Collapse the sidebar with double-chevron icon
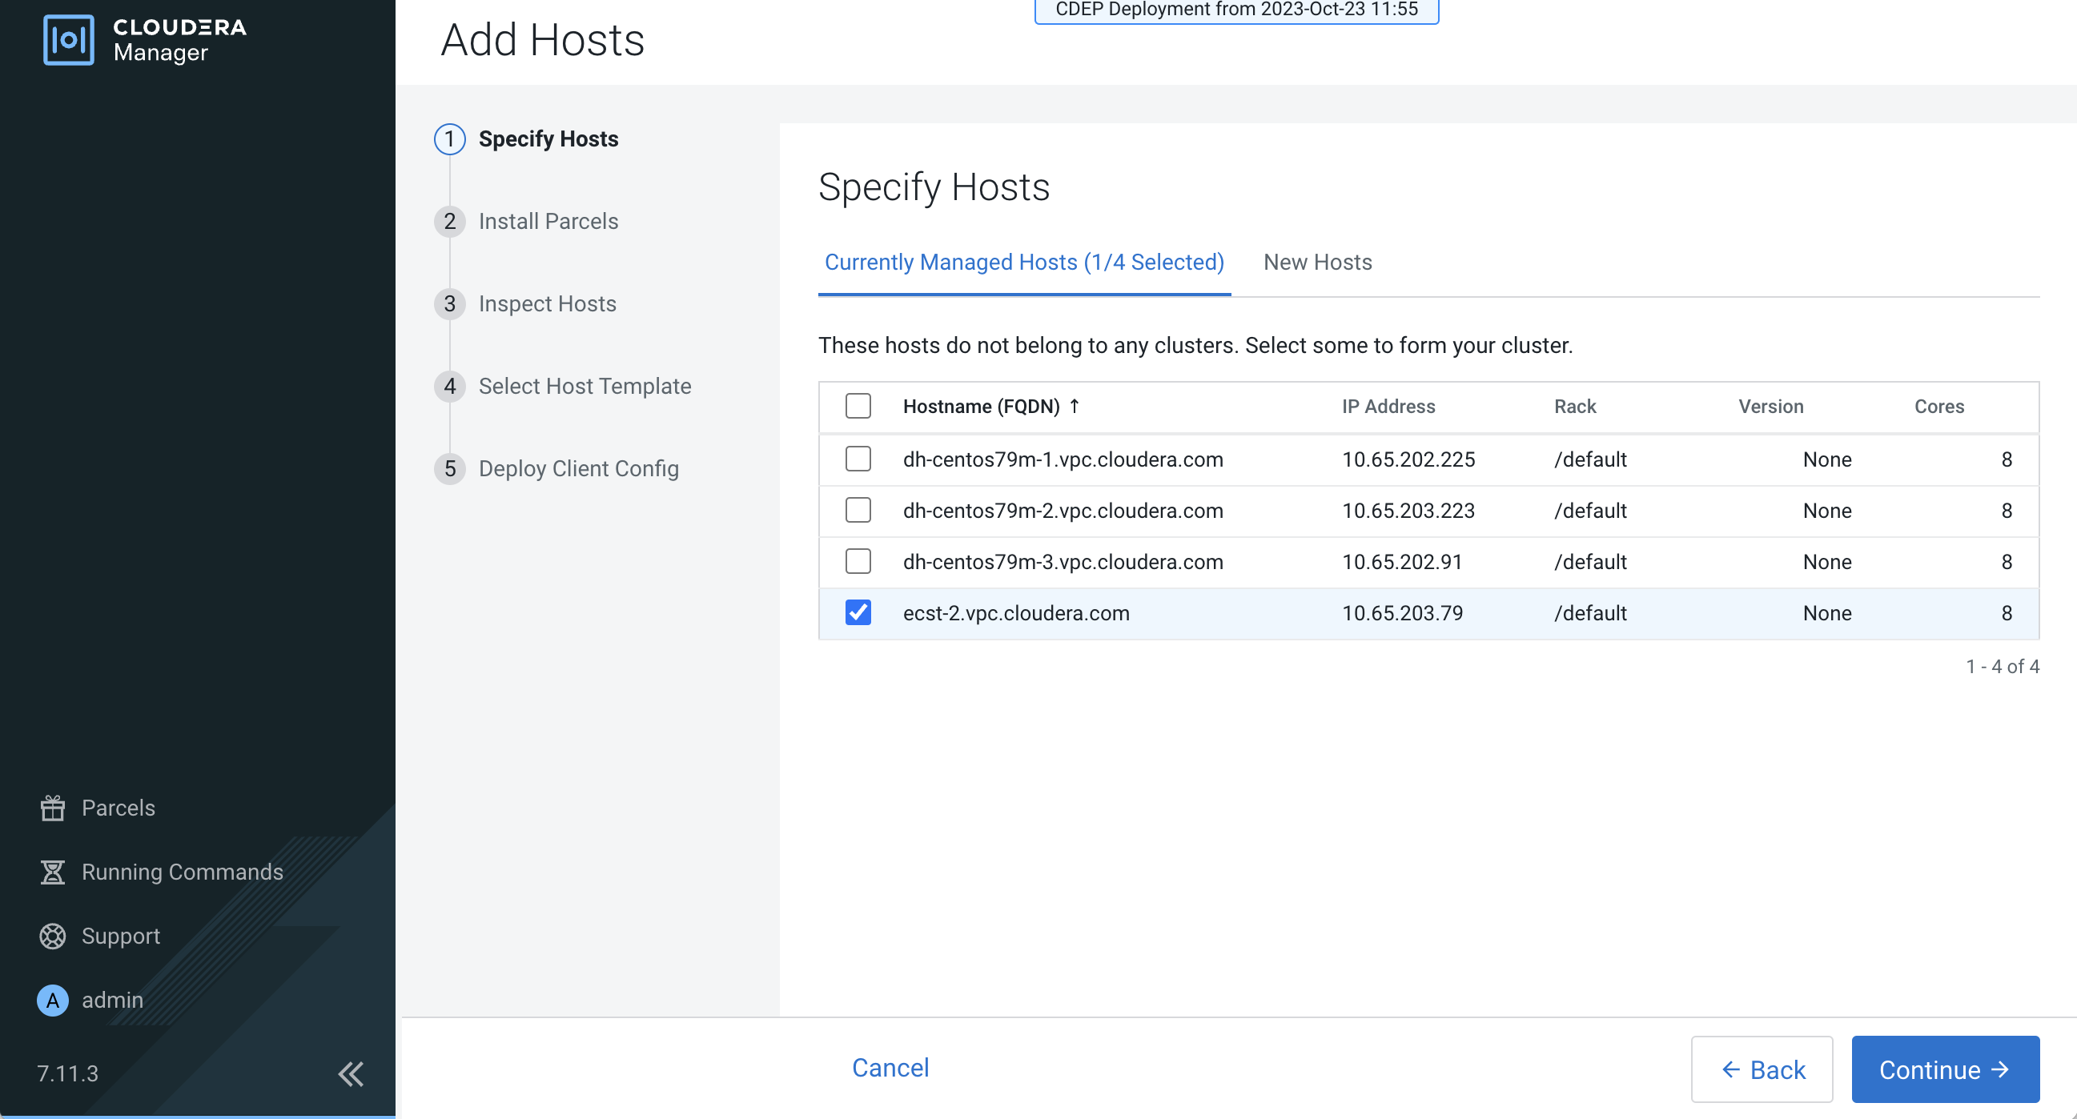Screen dimensions: 2077x1119 (x=350, y=1074)
